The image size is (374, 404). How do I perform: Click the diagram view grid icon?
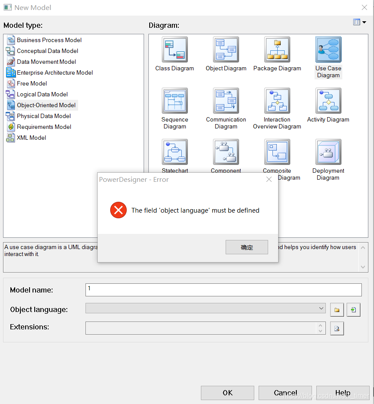pyautogui.click(x=357, y=22)
